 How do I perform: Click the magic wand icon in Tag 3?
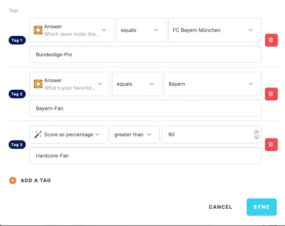pos(38,135)
